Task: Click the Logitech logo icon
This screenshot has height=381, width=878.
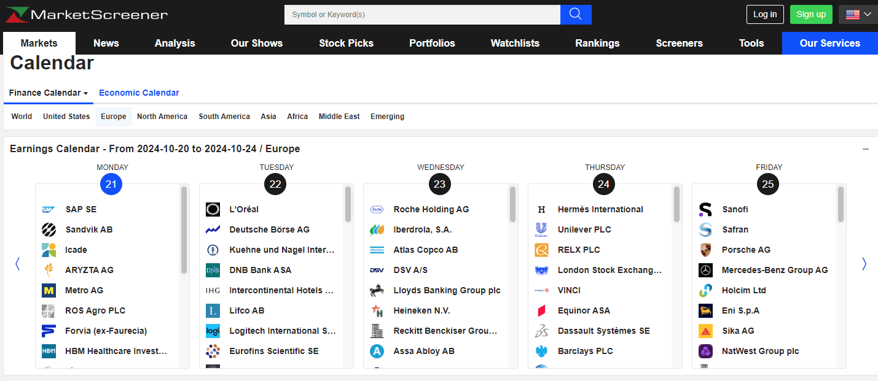Action: pos(213,331)
